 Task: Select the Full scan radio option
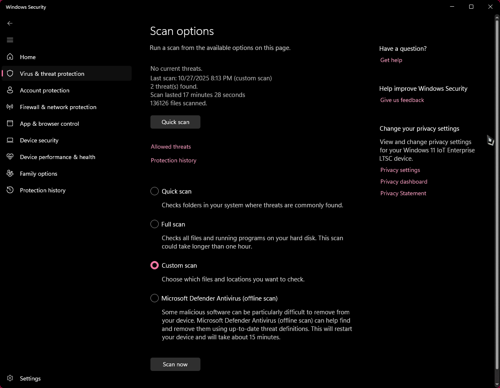[155, 224]
